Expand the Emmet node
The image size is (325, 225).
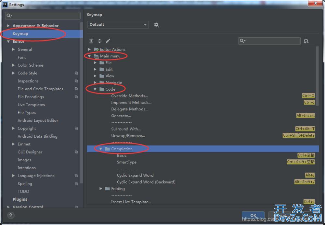(x=13, y=144)
